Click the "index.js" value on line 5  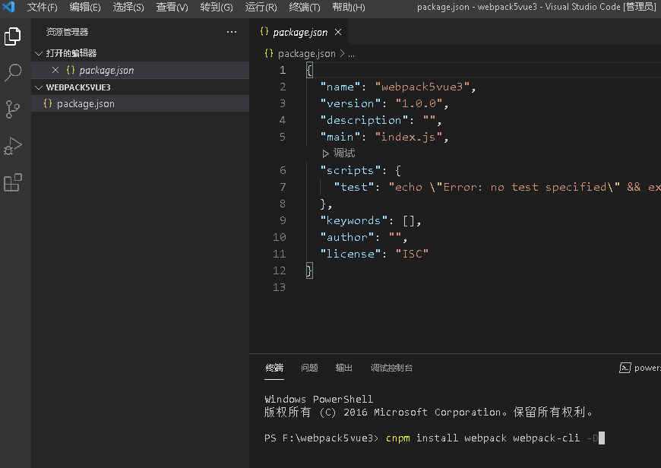point(409,137)
